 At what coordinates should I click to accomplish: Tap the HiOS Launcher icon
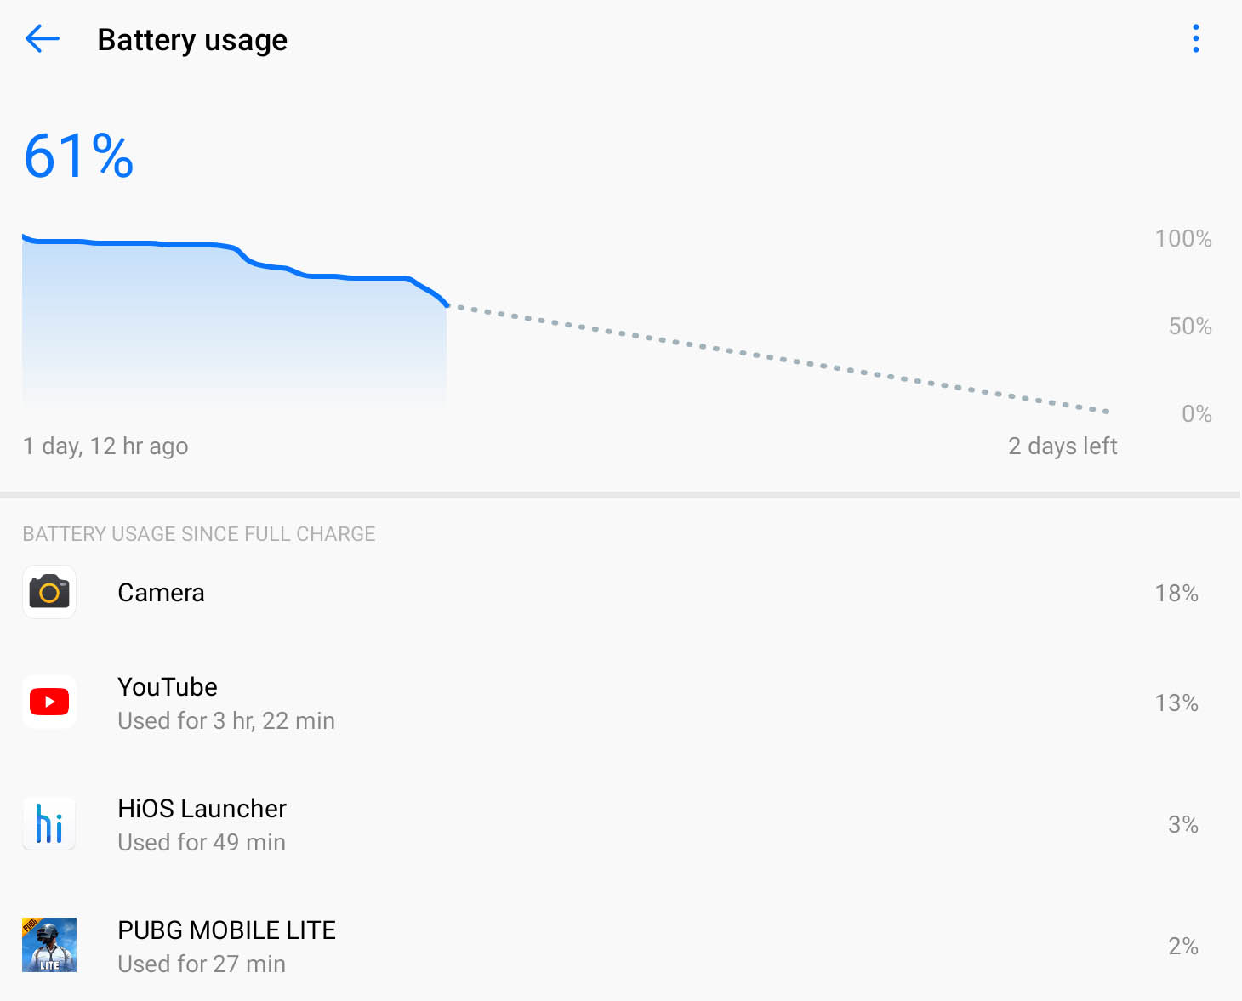point(49,823)
